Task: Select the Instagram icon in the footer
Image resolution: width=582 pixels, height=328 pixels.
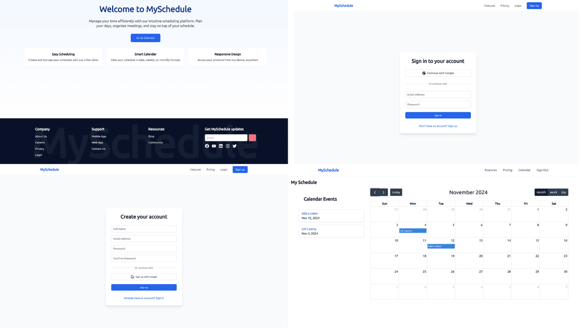Action: pyautogui.click(x=228, y=146)
